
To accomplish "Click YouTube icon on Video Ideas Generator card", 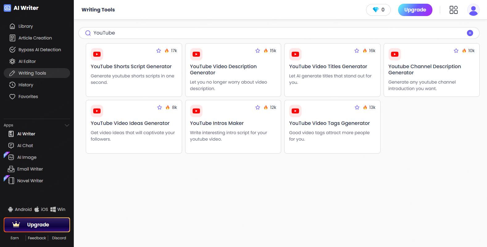I will 97,111.
